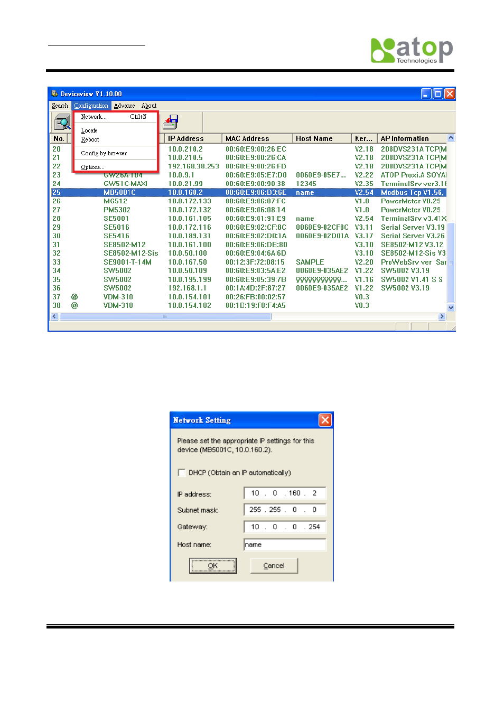Click the Deviceview title bar app icon
Viewport: 504px width, 713px height.
(54, 93)
